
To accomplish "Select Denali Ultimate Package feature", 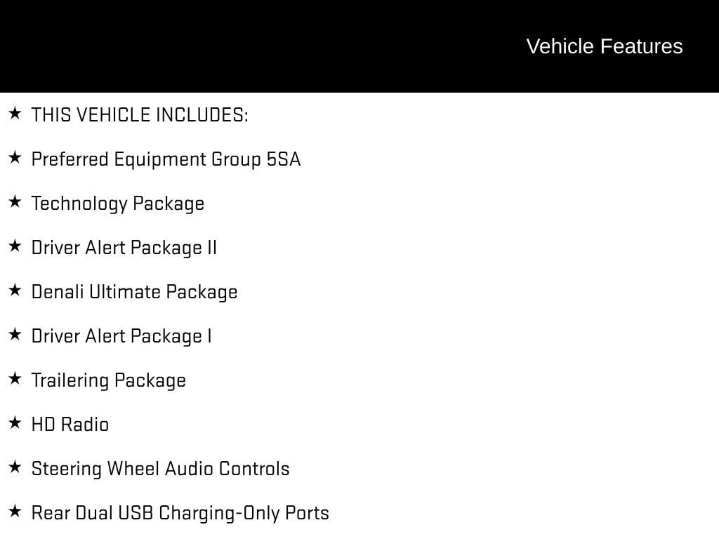I will 134,292.
